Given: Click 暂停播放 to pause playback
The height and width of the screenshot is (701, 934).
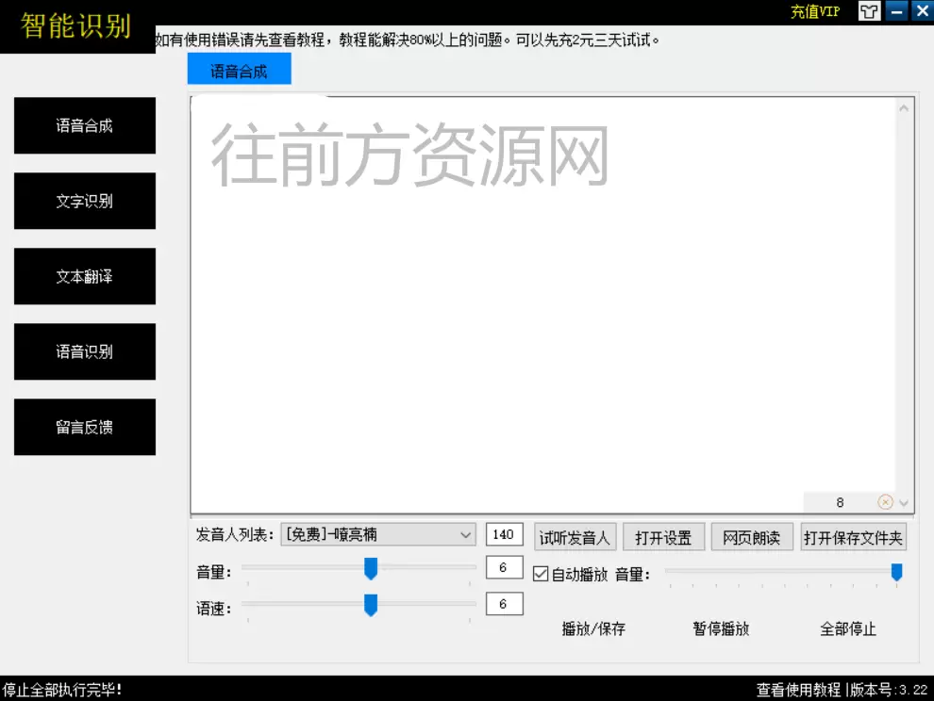Looking at the screenshot, I should (721, 629).
